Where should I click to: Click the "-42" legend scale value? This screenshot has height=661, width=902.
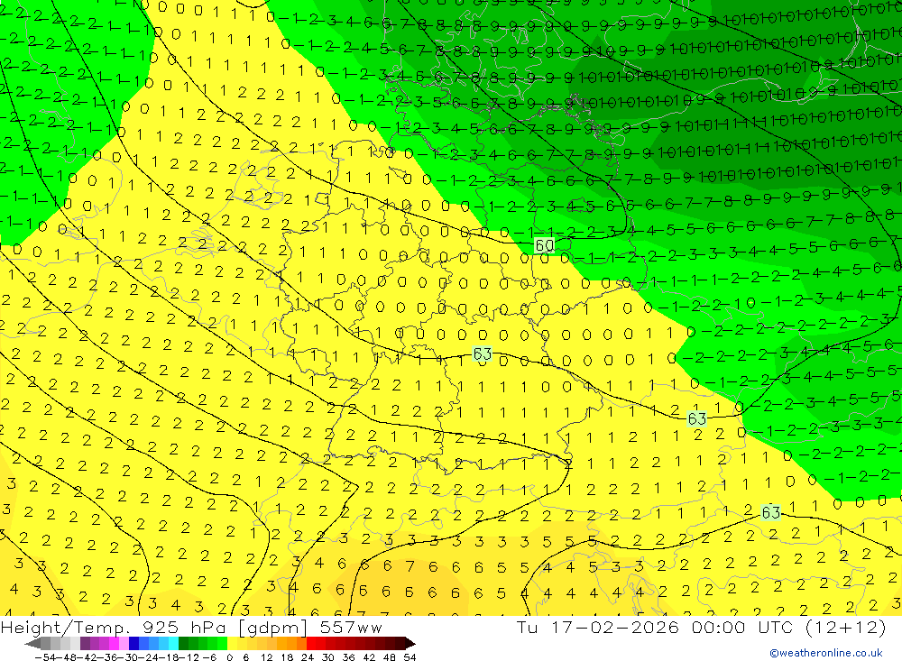click(x=87, y=657)
